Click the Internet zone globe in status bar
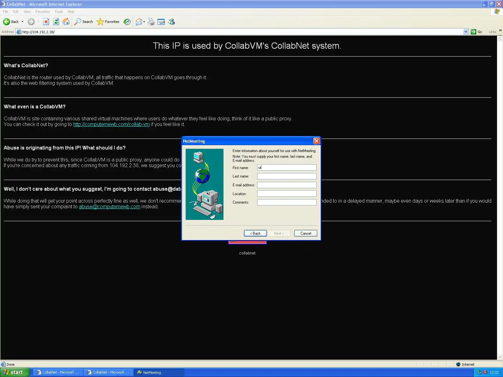 click(x=458, y=364)
